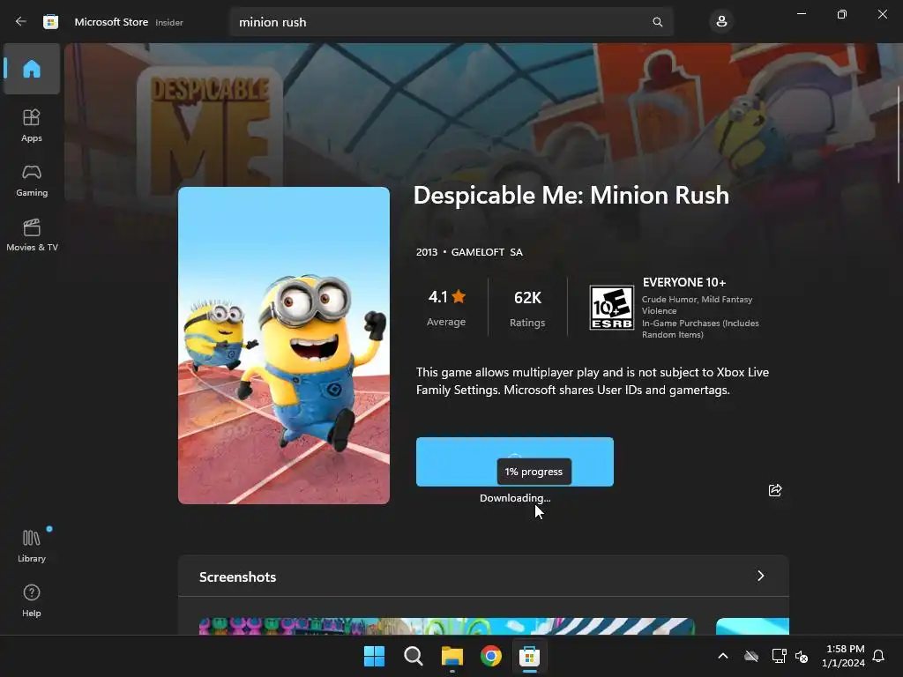The width and height of the screenshot is (903, 677).
Task: Open the Library section
Action: coord(32,546)
